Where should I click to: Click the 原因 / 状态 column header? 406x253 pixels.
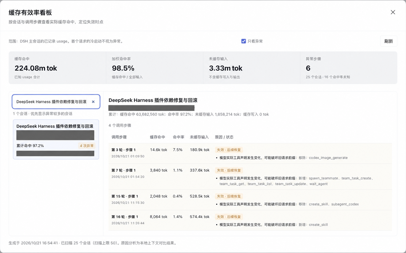[x=224, y=137]
